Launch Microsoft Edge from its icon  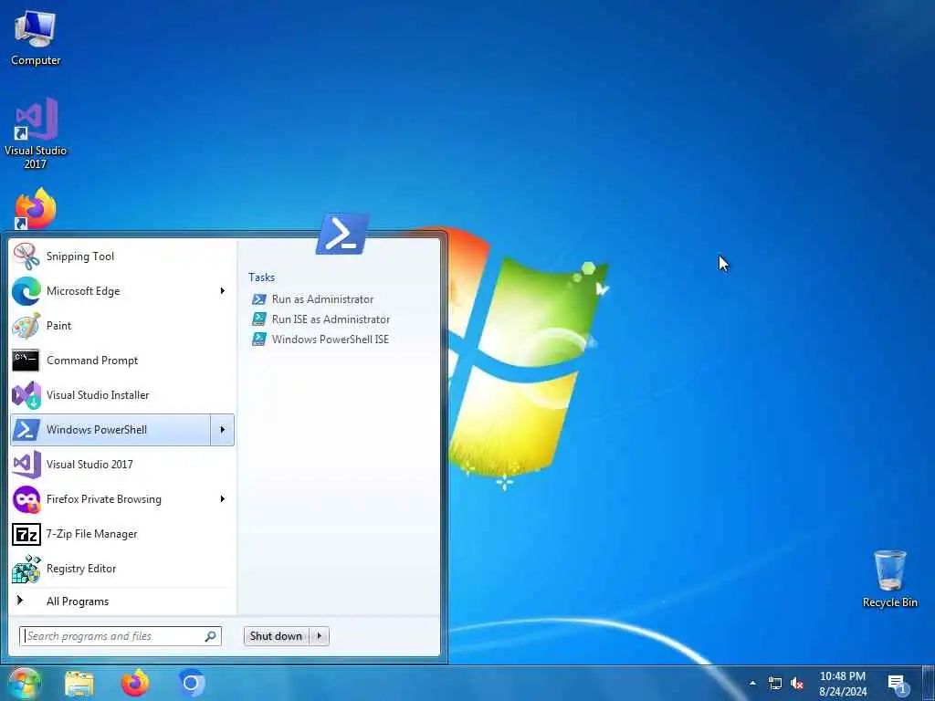26,291
